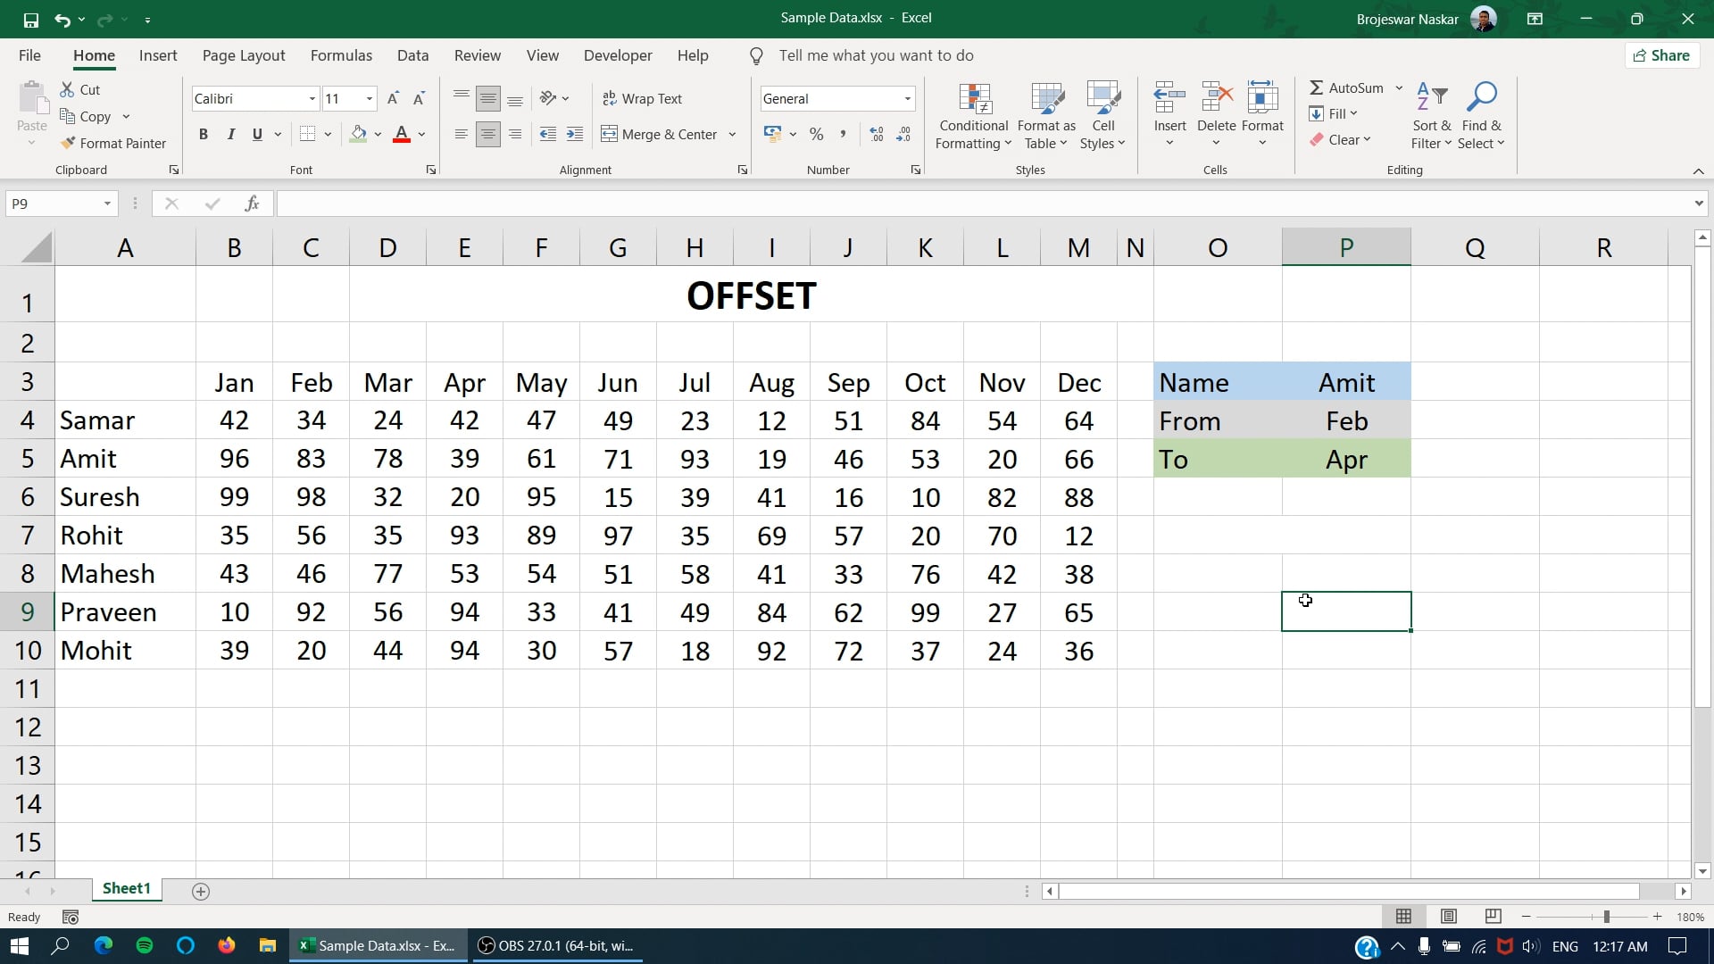Screen dimensions: 1714x964
Task: Click the Format as Table icon
Action: 1046,99
